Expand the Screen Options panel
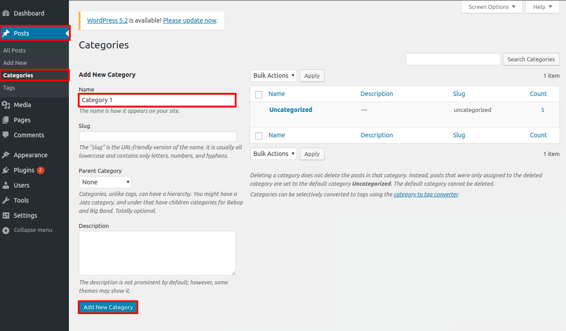Viewport: 566px width, 331px height. pyautogui.click(x=492, y=7)
